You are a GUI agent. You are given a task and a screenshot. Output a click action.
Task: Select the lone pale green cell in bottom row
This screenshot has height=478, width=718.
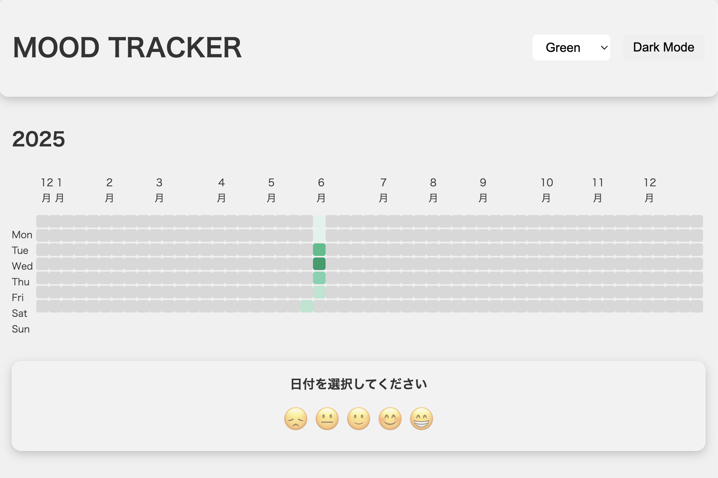point(307,306)
